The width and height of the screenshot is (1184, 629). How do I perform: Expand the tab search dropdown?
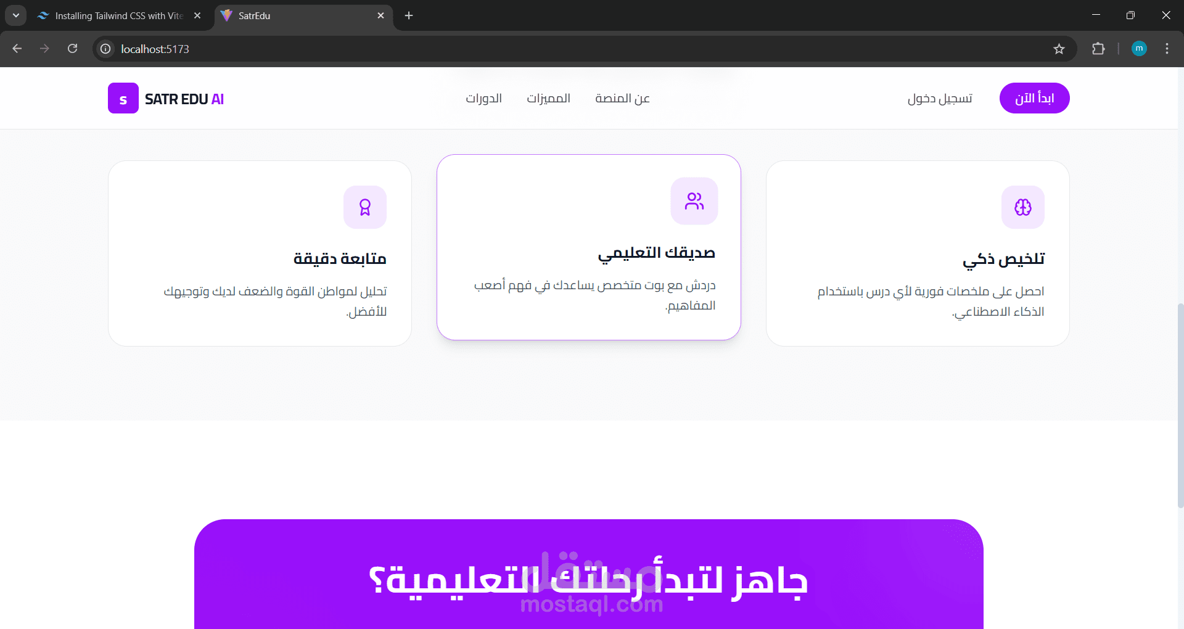[x=16, y=15]
